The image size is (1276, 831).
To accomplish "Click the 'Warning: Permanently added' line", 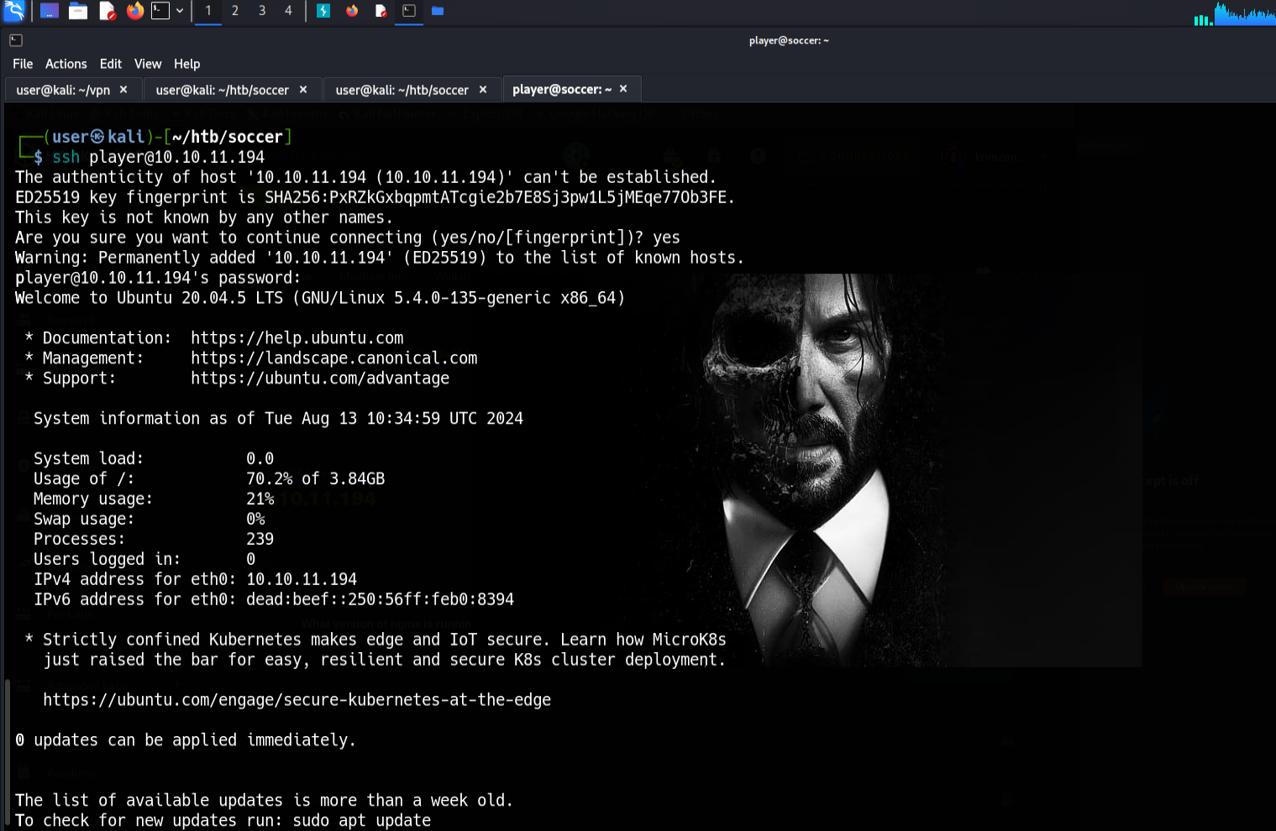I will [380, 258].
